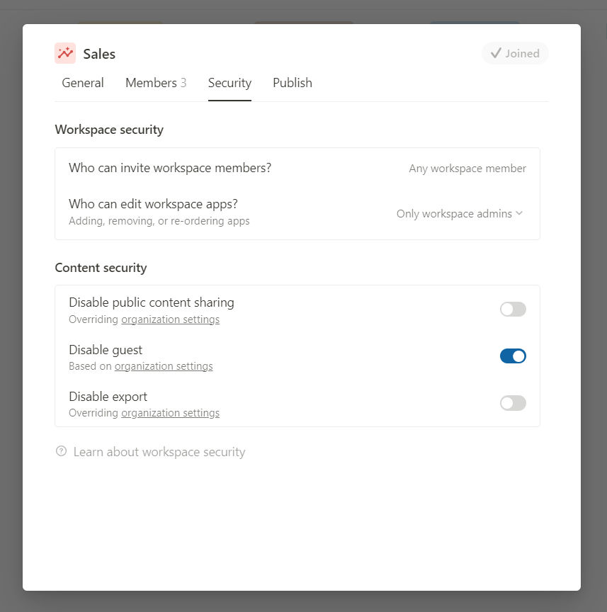Select the Security tab
Image resolution: width=607 pixels, height=612 pixels.
(x=229, y=83)
